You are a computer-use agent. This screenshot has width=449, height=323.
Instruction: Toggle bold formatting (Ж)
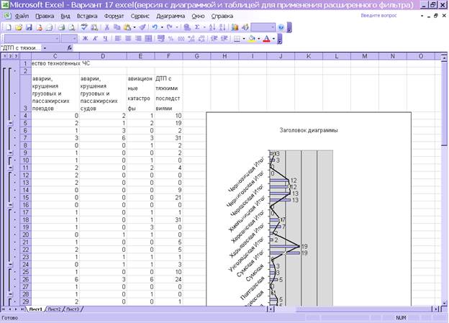point(85,38)
